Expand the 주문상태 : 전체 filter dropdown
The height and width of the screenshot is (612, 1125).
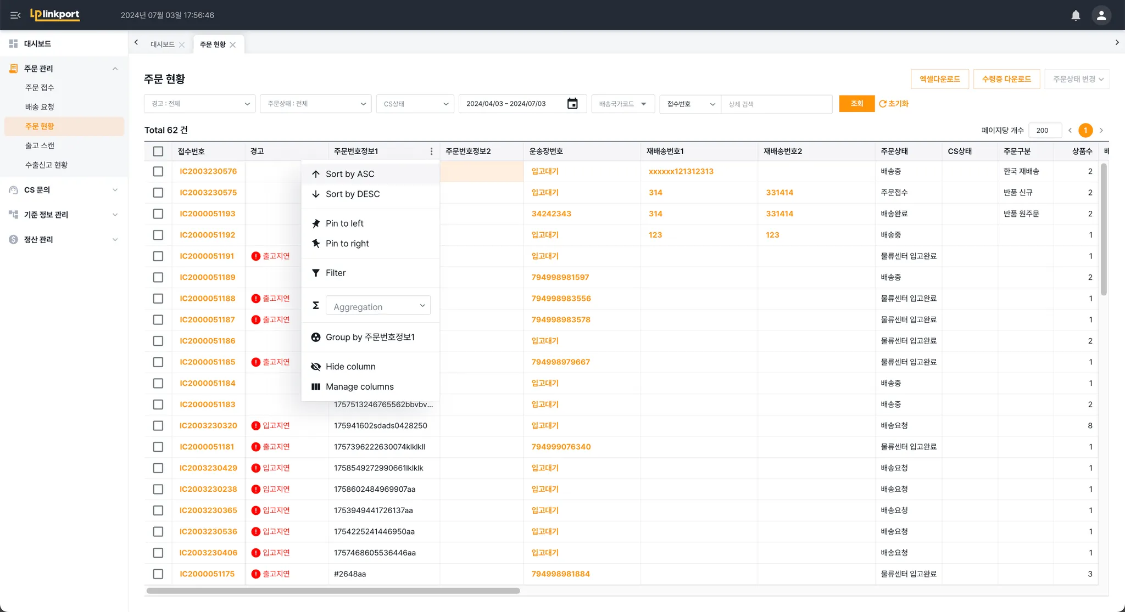pos(316,104)
